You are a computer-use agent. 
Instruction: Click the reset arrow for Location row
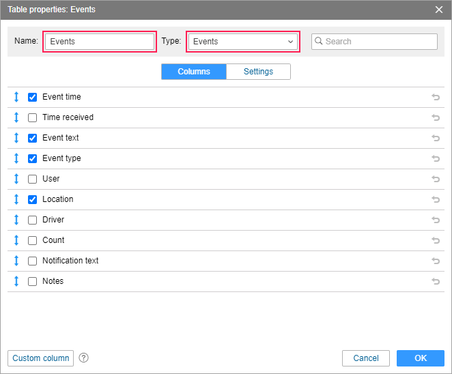click(x=436, y=199)
